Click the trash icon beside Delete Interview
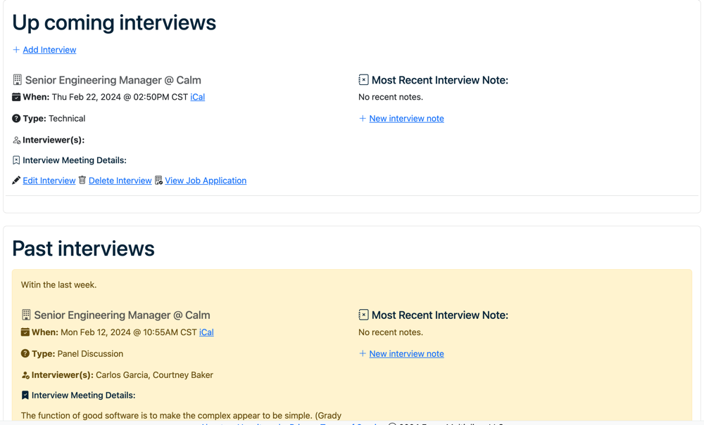 82,180
